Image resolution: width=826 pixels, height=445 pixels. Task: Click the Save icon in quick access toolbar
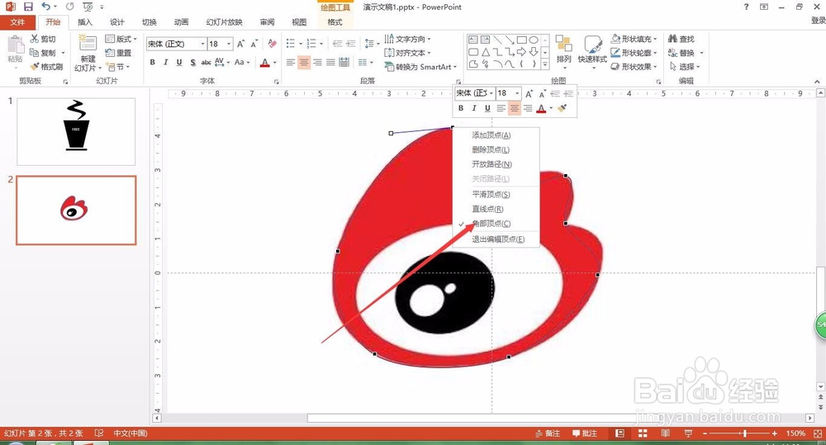(28, 7)
